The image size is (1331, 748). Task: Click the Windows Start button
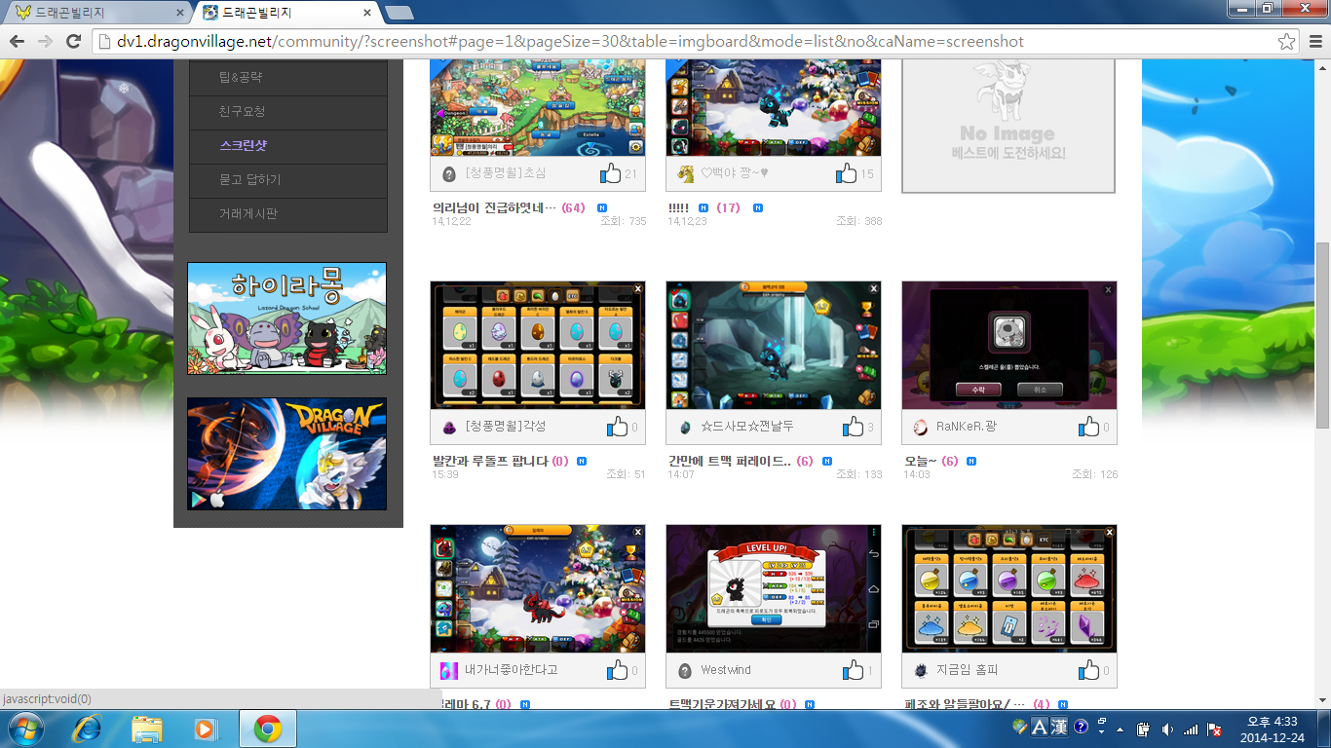point(24,729)
